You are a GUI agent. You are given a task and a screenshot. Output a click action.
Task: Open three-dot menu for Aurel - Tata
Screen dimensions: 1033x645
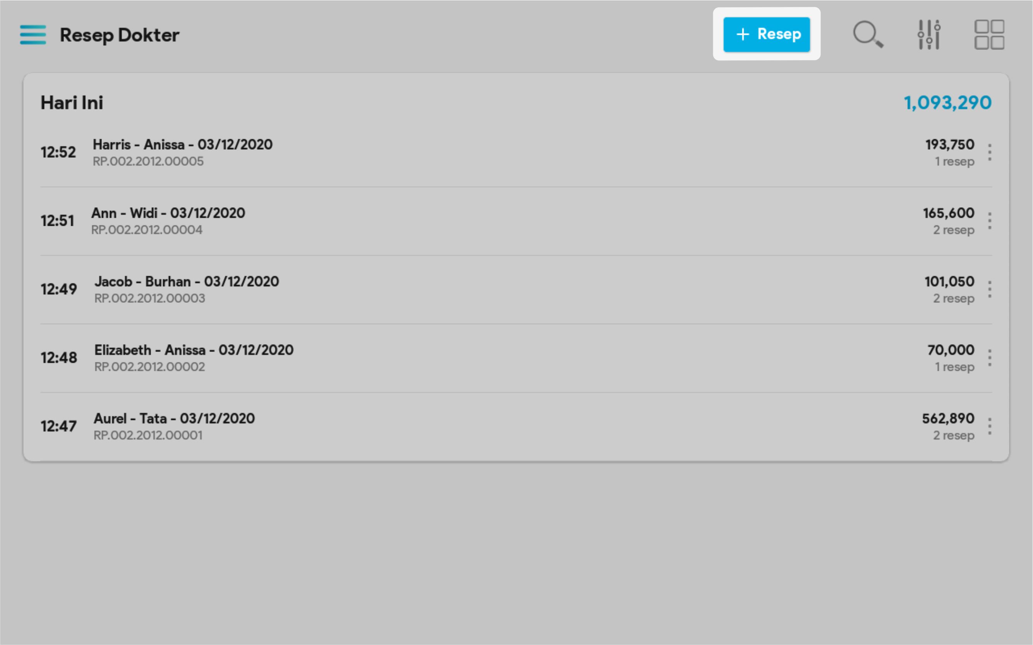[x=990, y=426]
